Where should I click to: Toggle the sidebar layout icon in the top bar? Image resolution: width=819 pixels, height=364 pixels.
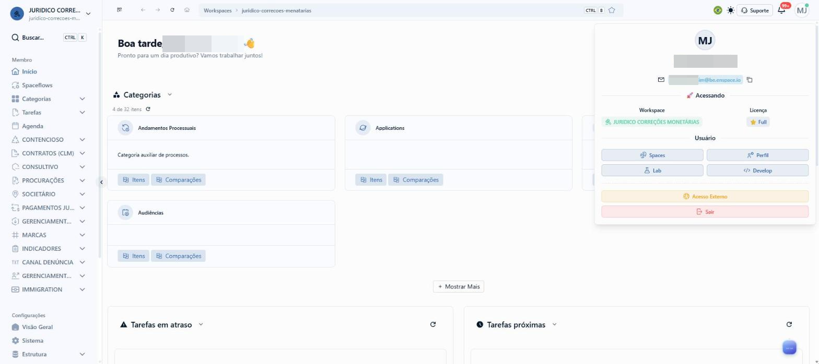(x=120, y=10)
